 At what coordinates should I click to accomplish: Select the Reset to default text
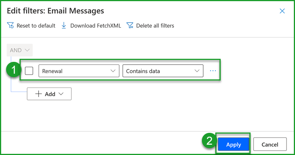tap(36, 26)
